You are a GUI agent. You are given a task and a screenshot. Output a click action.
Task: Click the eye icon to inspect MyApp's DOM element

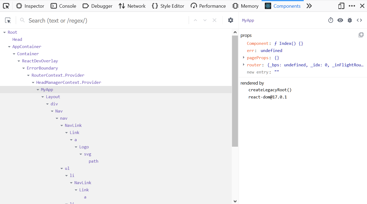pyautogui.click(x=340, y=20)
